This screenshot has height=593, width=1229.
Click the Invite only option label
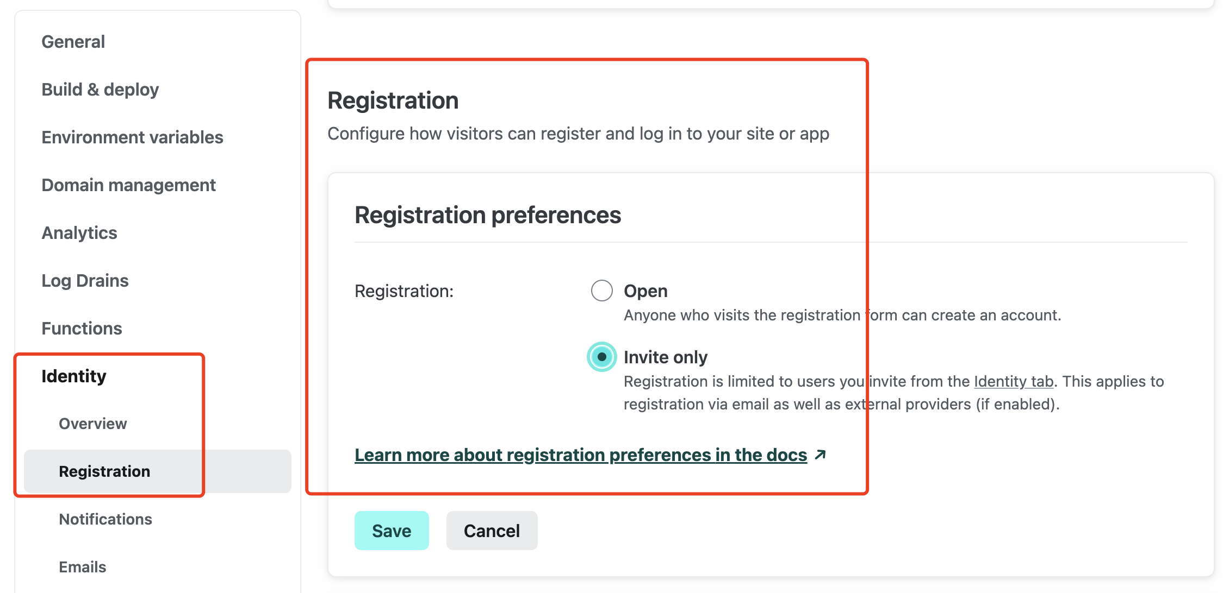point(665,357)
